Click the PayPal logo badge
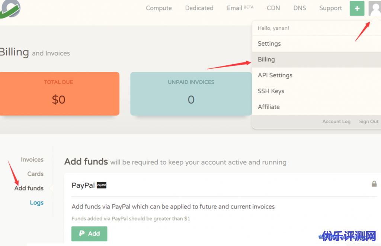Image resolution: width=381 pixels, height=246 pixels. (x=102, y=185)
